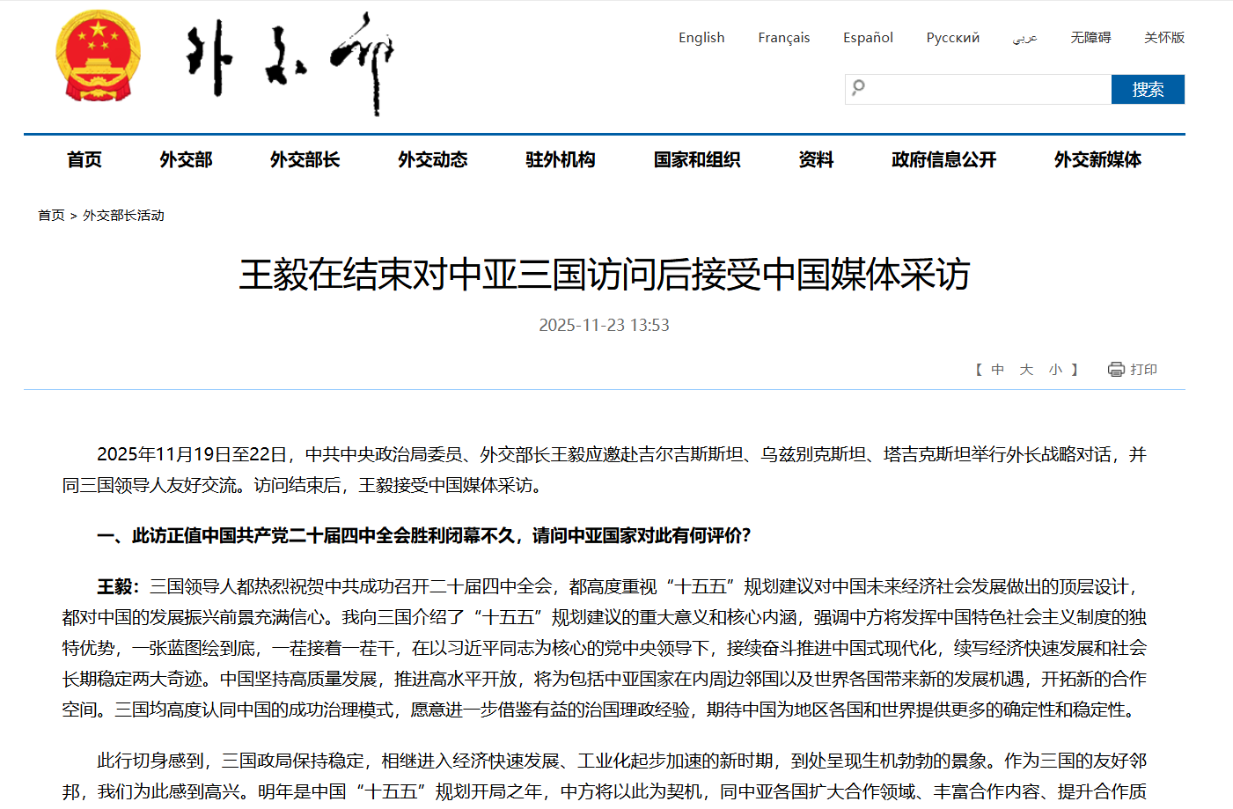This screenshot has height=809, width=1233.
Task: Select large font size 大
Action: coord(1026,370)
